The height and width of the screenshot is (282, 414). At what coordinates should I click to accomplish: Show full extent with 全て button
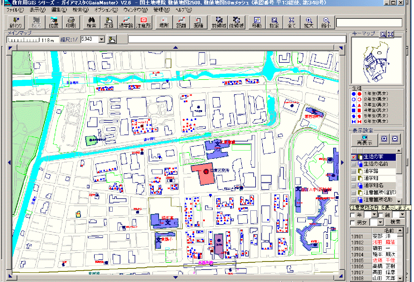(x=291, y=22)
